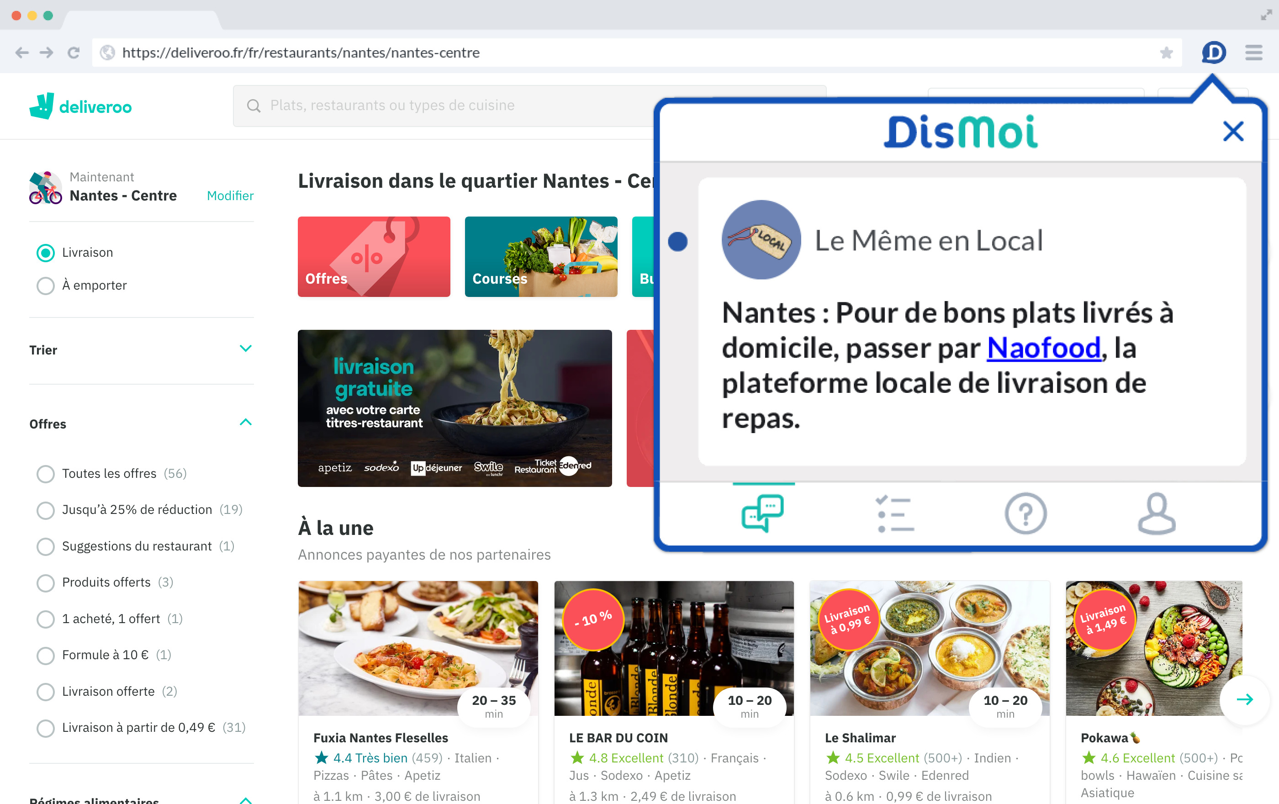Click the Modifier link next to Nantes - Centre

coord(230,196)
